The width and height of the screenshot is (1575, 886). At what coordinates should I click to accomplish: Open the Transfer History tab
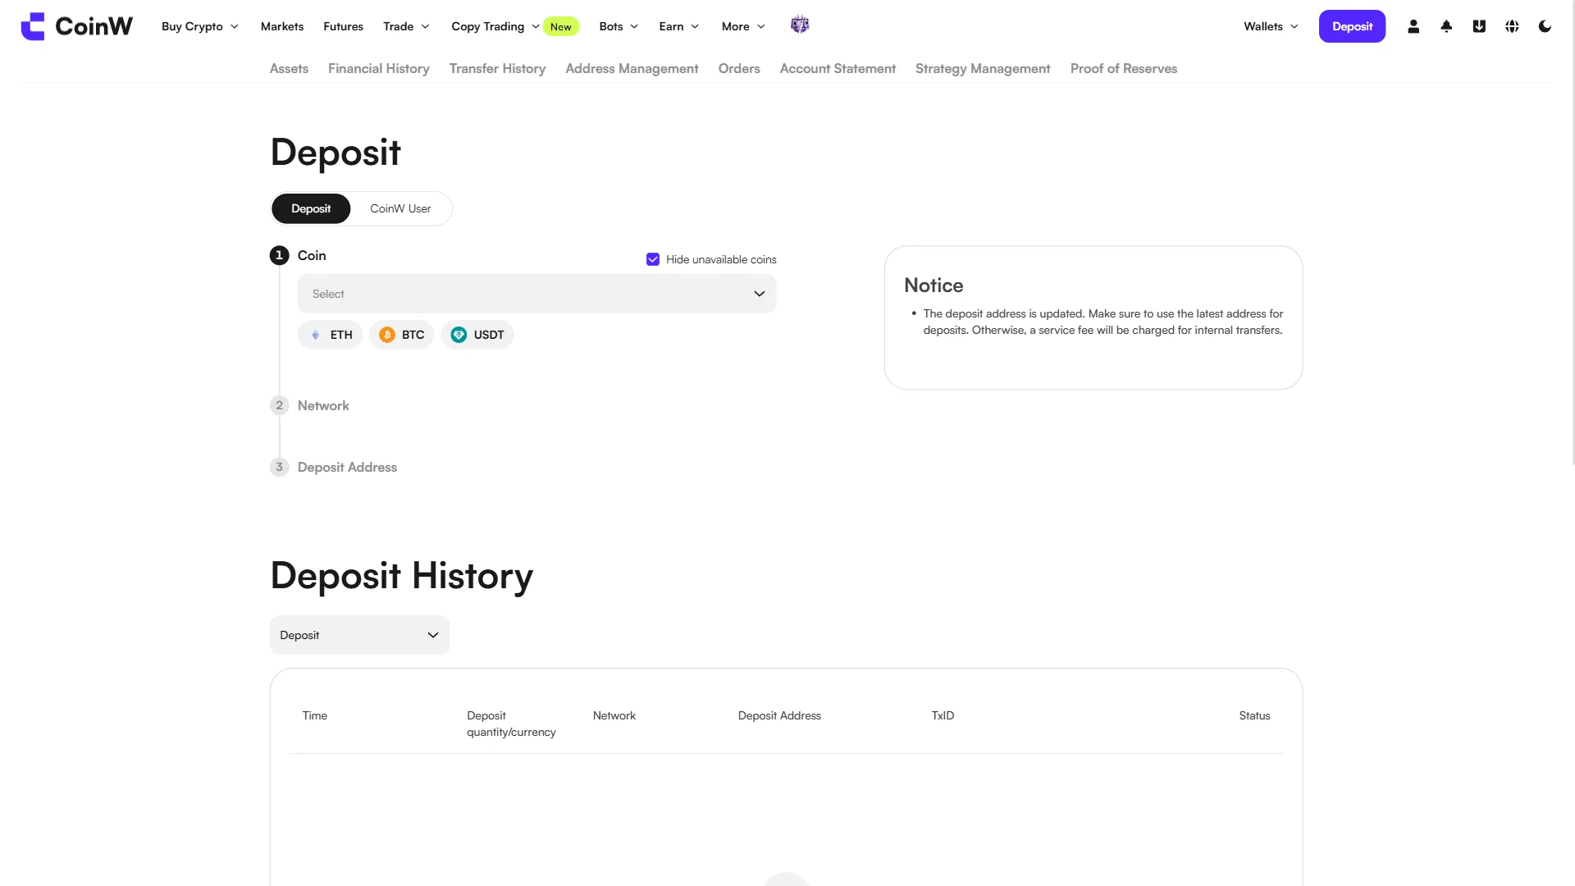[x=497, y=69]
